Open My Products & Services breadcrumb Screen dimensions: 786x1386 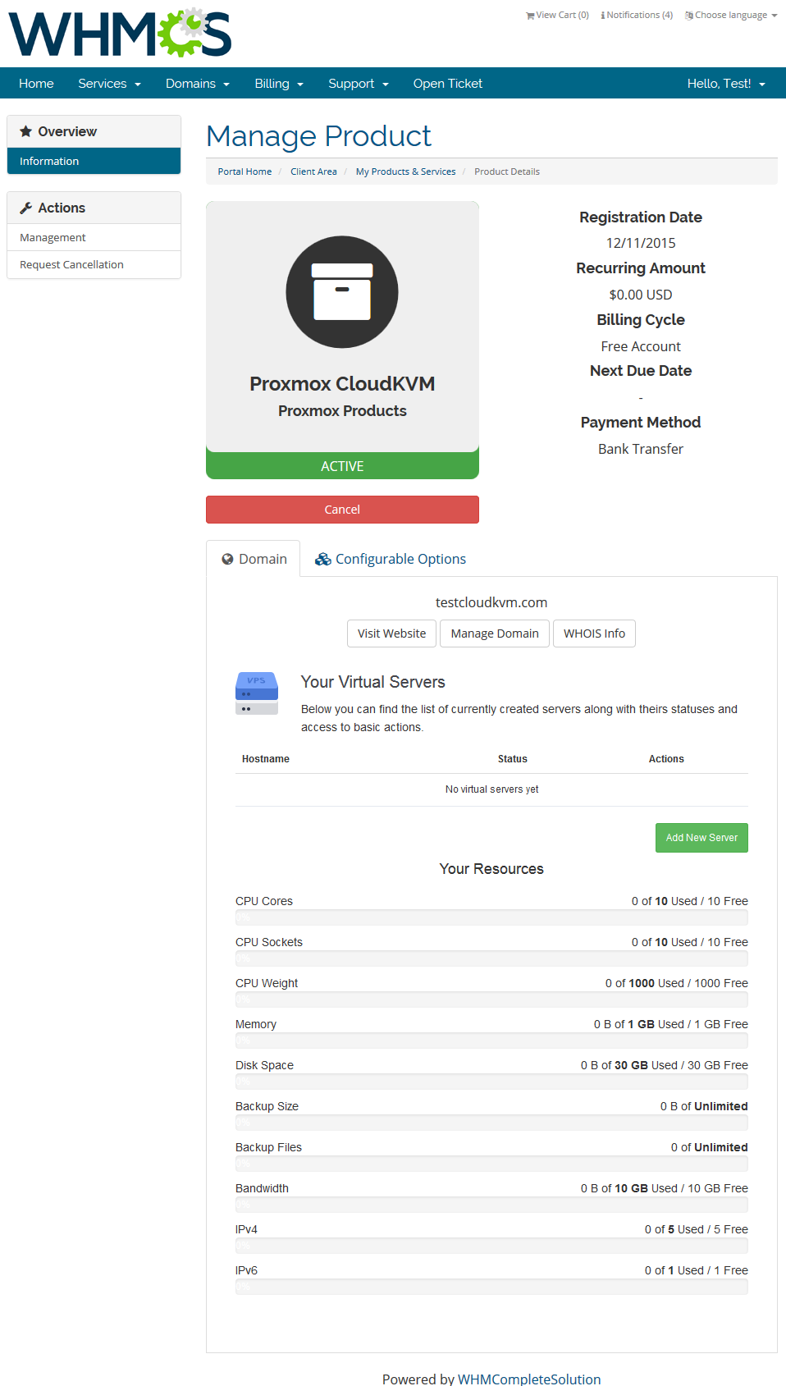tap(405, 172)
